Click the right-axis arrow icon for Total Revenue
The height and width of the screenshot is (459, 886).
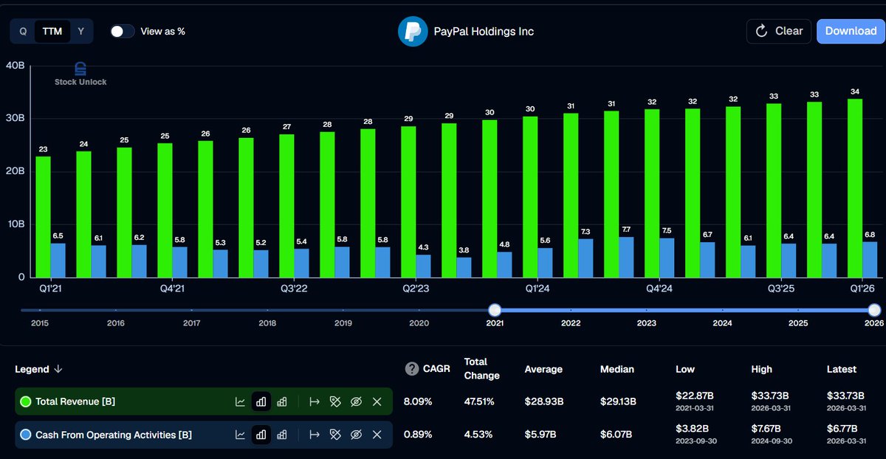point(314,401)
